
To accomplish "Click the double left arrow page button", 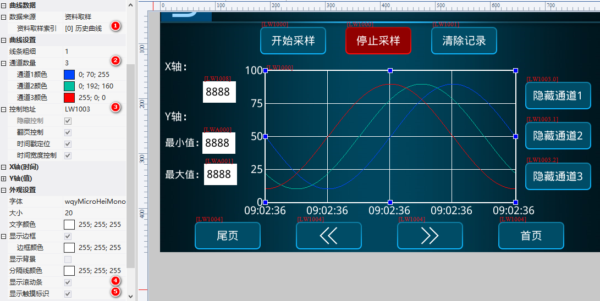I will pyautogui.click(x=328, y=236).
